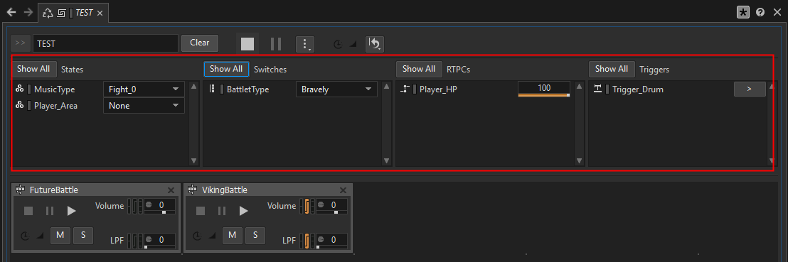The width and height of the screenshot is (788, 262).
Task: Mute the FutureBattle object
Action: pyautogui.click(x=60, y=235)
